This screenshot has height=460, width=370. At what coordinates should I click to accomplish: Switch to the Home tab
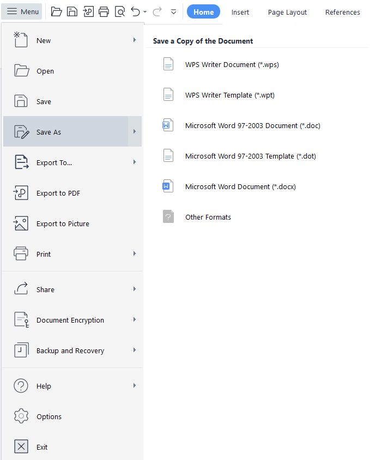tap(203, 12)
